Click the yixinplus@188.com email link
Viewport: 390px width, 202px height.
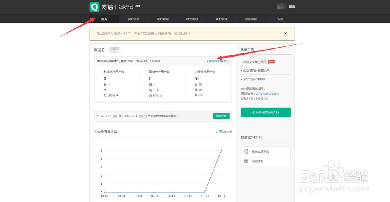point(267,94)
